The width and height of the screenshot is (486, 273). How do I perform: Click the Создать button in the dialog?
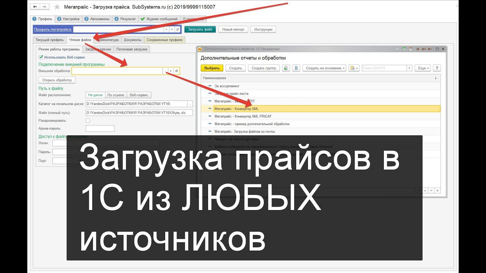[236, 68]
